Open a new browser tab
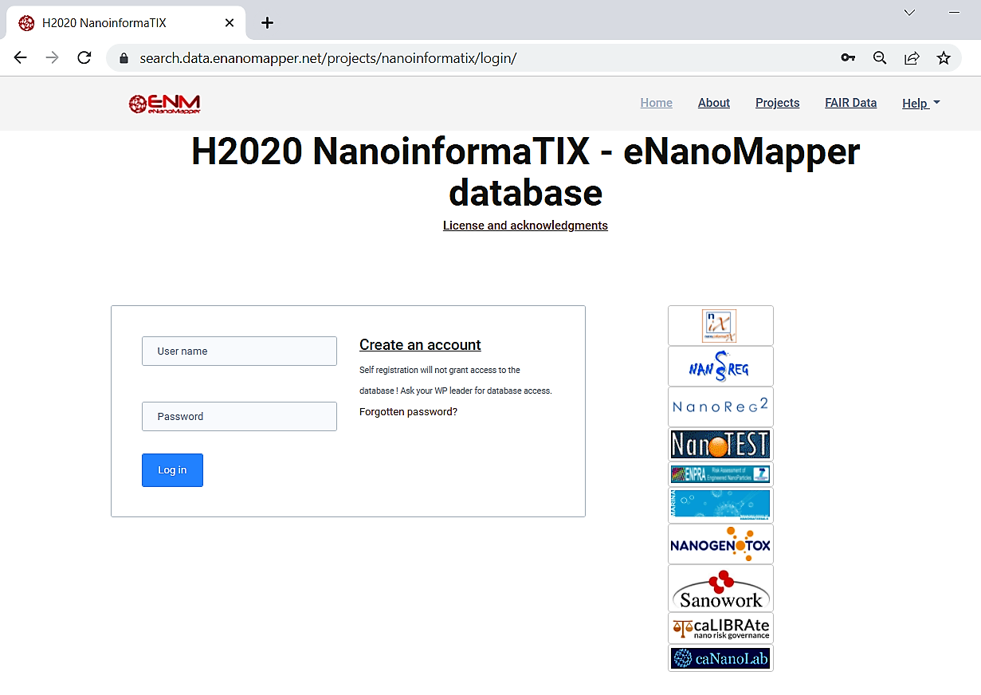 coord(267,22)
